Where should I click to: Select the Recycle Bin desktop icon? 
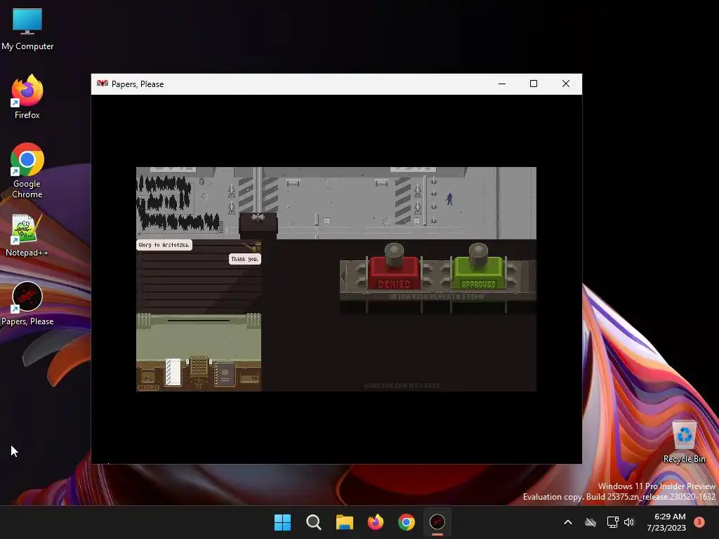pyautogui.click(x=684, y=441)
